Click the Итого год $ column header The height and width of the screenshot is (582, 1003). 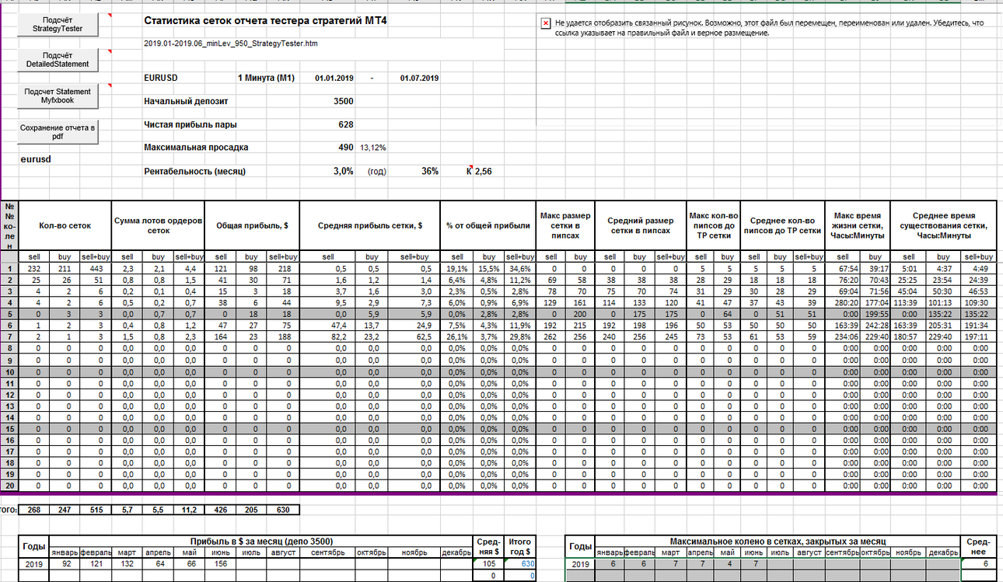pyautogui.click(x=519, y=546)
